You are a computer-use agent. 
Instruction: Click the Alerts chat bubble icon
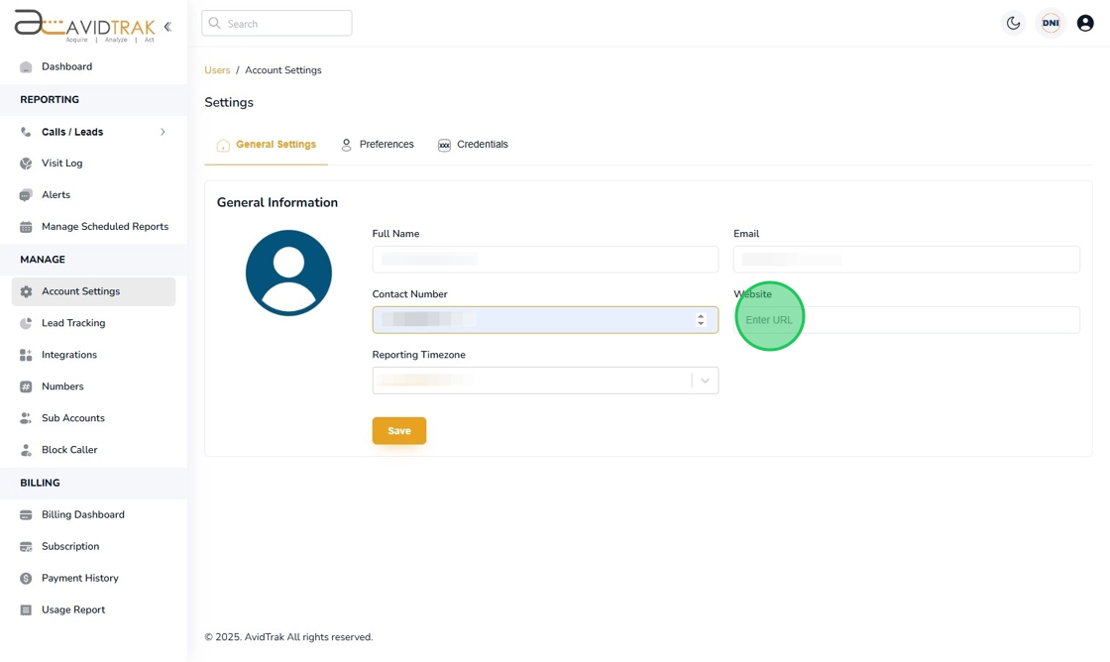(26, 195)
